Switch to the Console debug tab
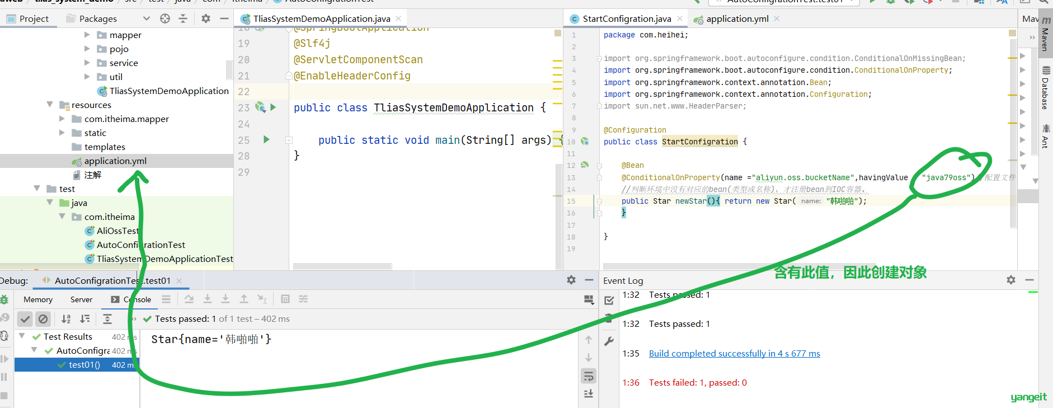The width and height of the screenshot is (1053, 408). click(131, 299)
